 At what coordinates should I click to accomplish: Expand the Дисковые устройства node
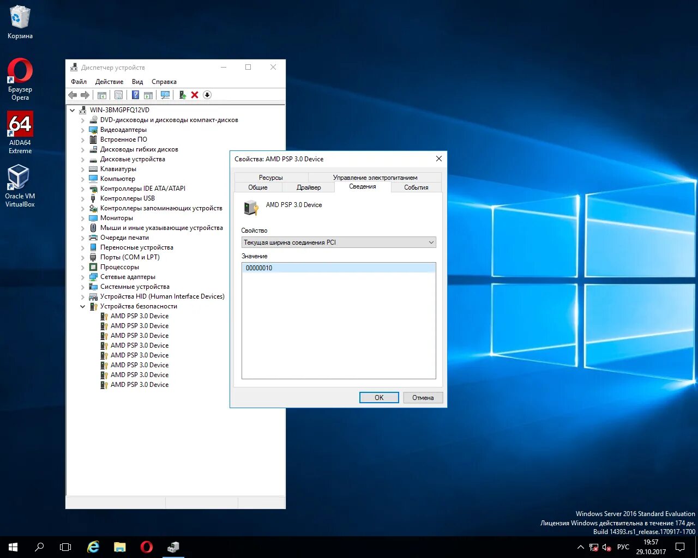coord(83,159)
